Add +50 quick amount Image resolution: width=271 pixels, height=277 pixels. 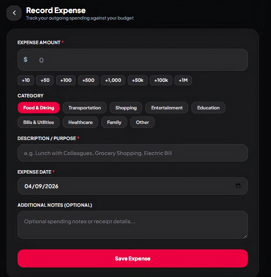point(45,80)
